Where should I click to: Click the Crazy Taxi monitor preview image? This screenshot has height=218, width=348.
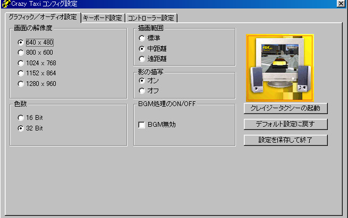click(280, 67)
